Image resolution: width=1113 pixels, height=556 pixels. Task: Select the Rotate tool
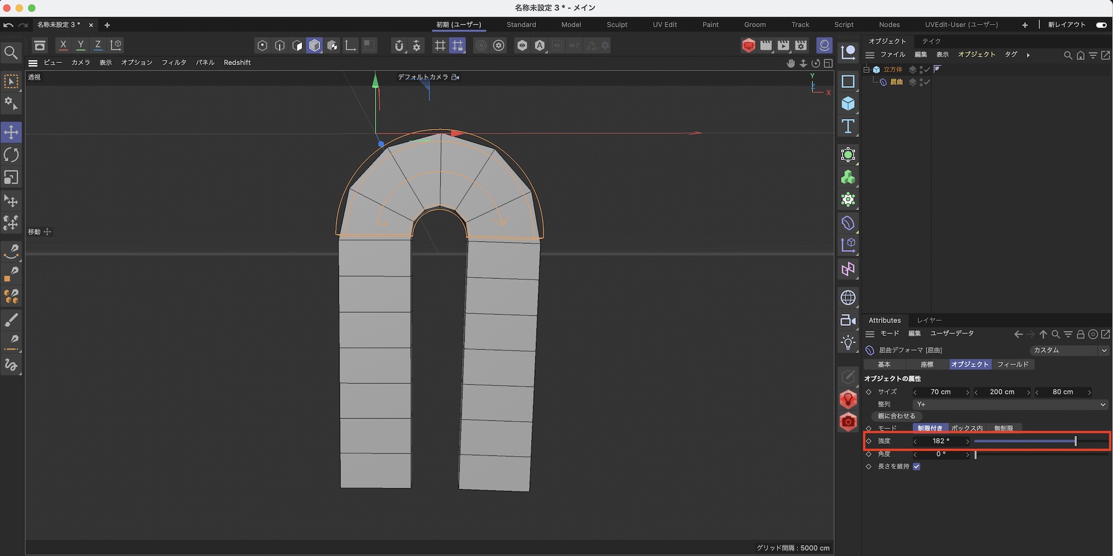(x=11, y=155)
